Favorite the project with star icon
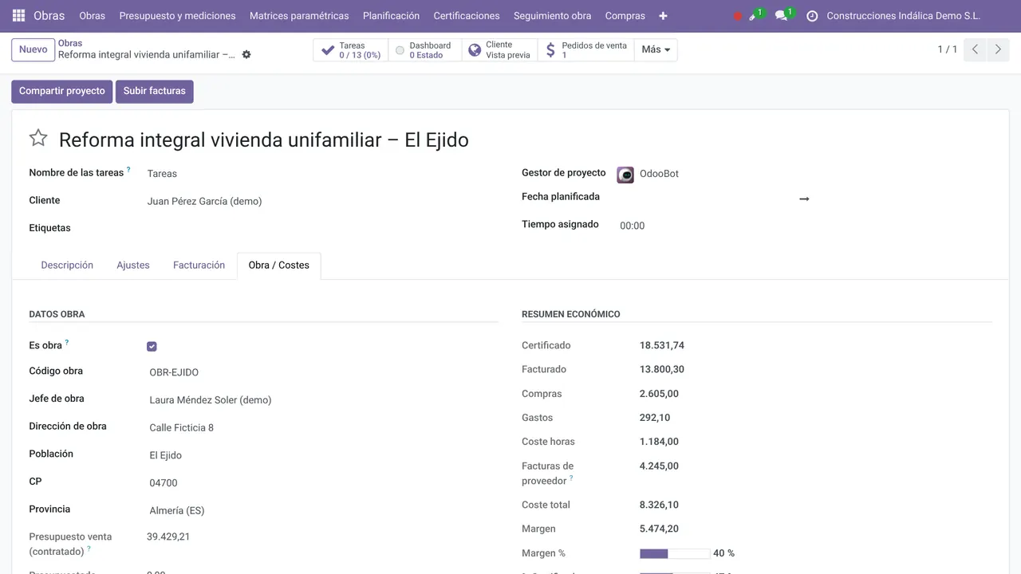 point(38,139)
